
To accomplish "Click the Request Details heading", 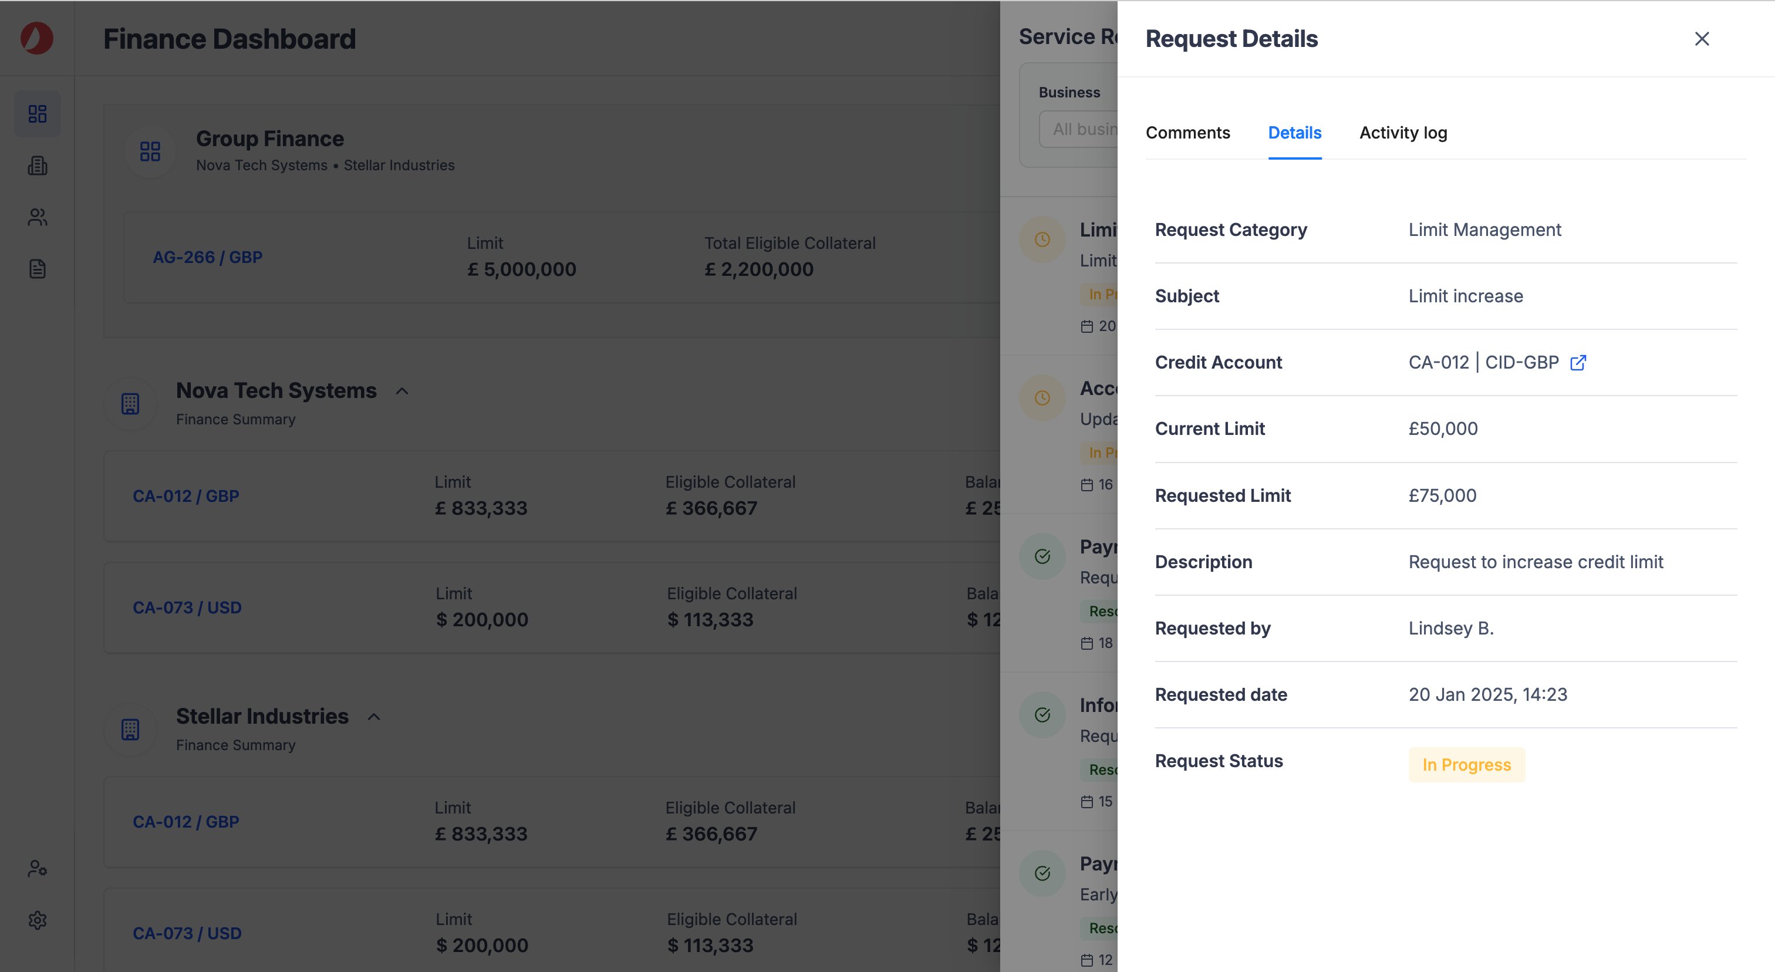I will click(x=1231, y=39).
